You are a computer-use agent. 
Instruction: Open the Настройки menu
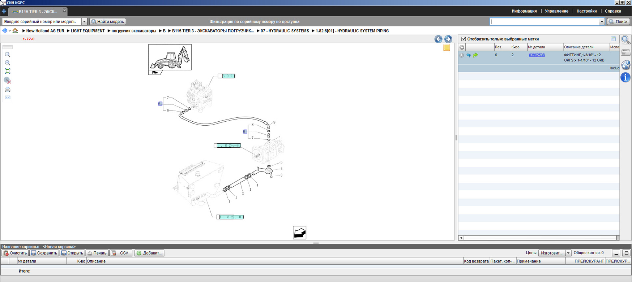[586, 11]
